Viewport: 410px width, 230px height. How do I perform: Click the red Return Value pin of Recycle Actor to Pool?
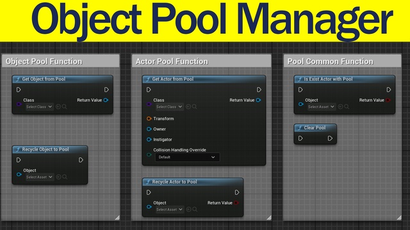click(236, 203)
